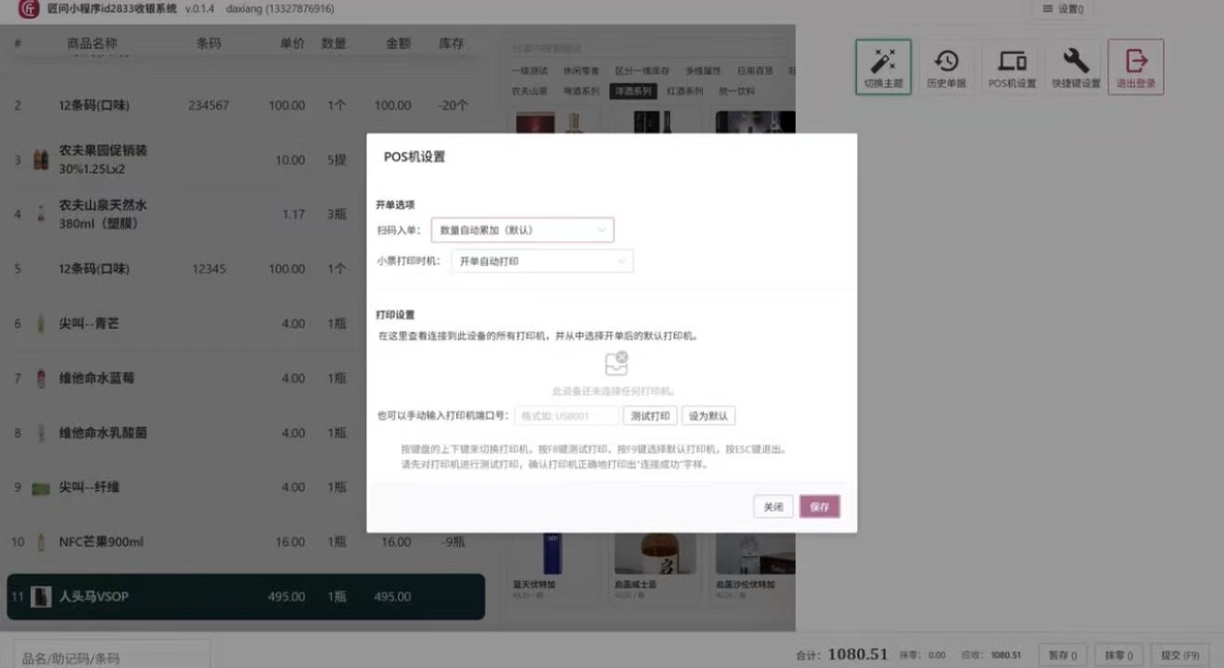
Task: Click the 暂存 button at bottom
Action: tap(1063, 655)
